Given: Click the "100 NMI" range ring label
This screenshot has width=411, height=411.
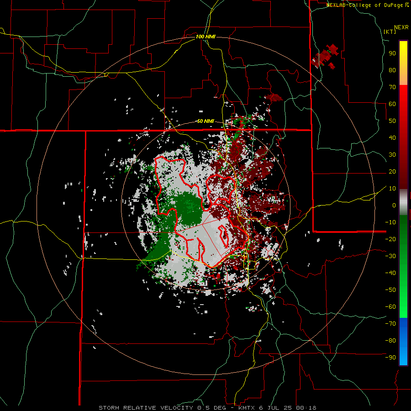Looking at the screenshot, I should (205, 37).
